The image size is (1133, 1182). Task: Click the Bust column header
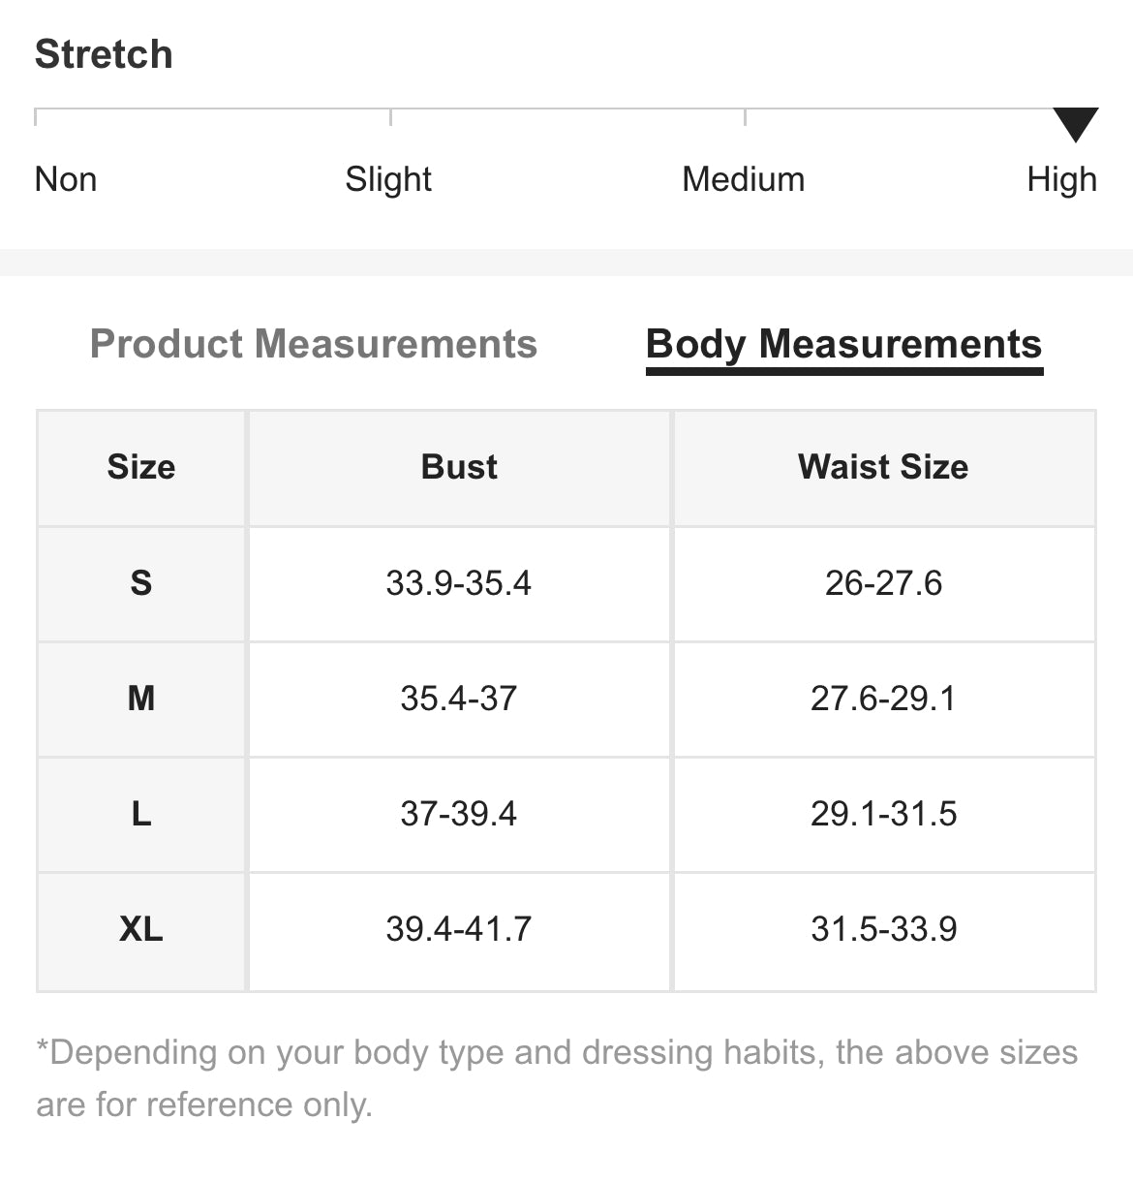coord(459,468)
